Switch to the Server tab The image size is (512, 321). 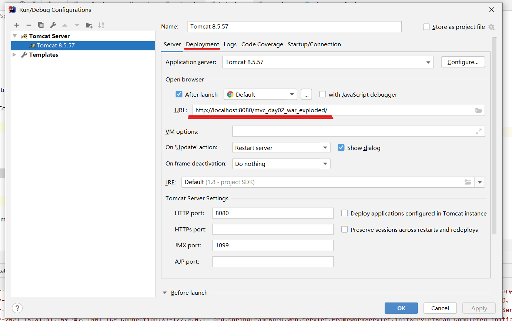pos(172,44)
